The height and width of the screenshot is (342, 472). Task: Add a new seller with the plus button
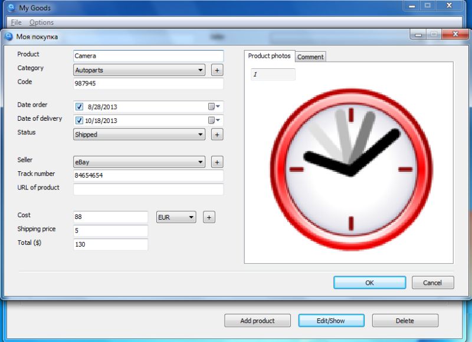point(217,162)
